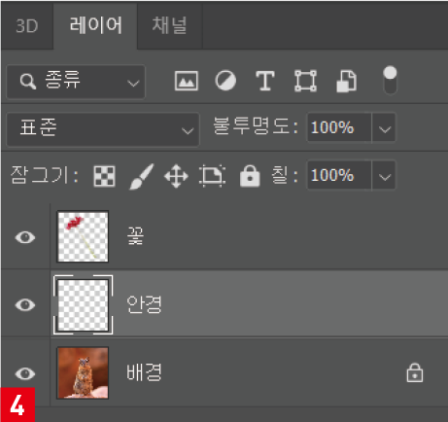Open the 종류 filter type dropdown
Screen dimensions: 448x422
coord(76,82)
